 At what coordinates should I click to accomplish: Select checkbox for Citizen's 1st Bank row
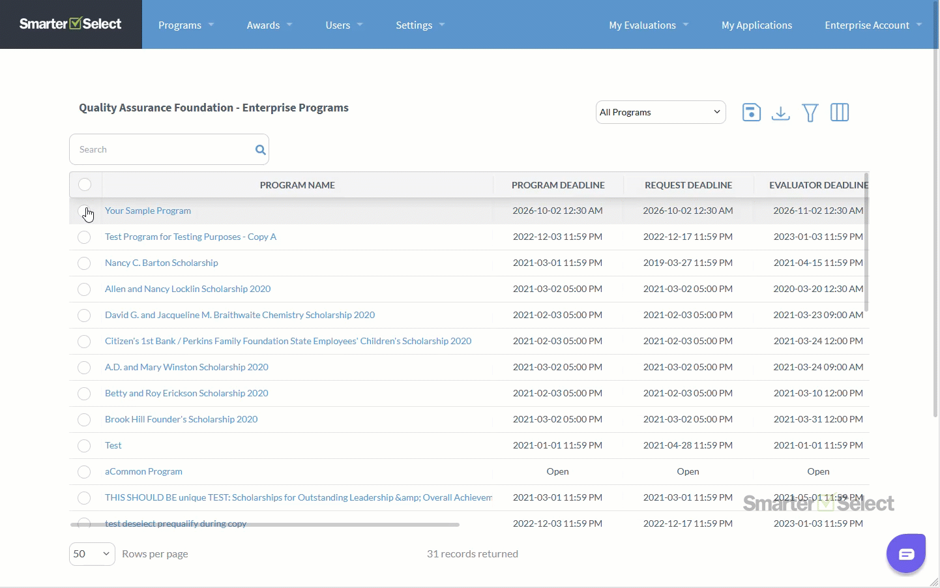click(x=84, y=341)
